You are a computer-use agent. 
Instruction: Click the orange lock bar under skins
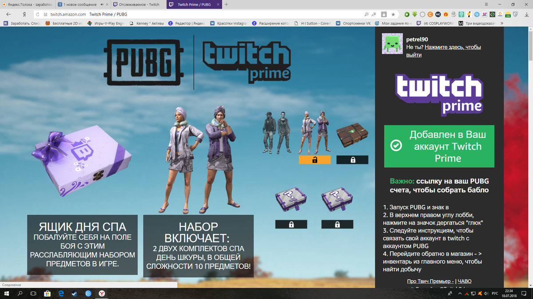pos(314,160)
